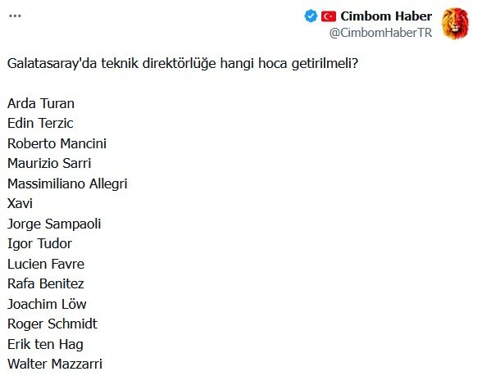The width and height of the screenshot is (482, 385).
Task: Click the Erik ten Hag entry
Action: (x=45, y=344)
